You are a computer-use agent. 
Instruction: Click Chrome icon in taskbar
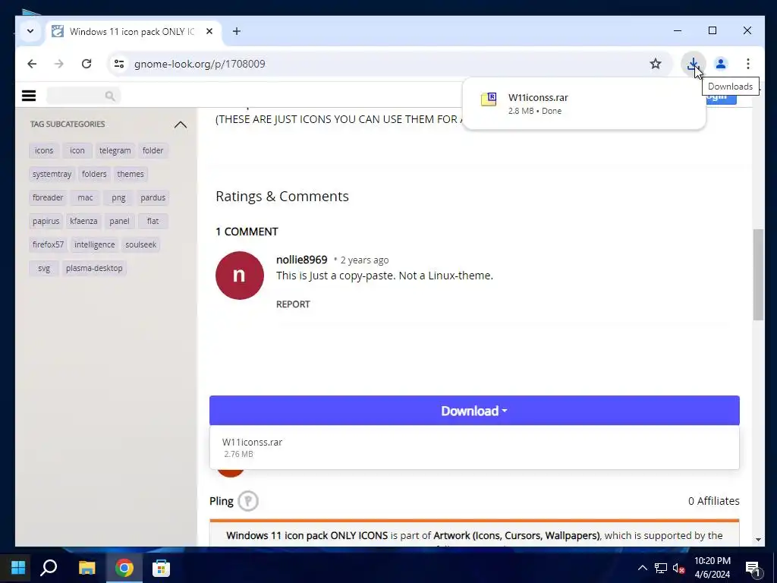pyautogui.click(x=124, y=568)
